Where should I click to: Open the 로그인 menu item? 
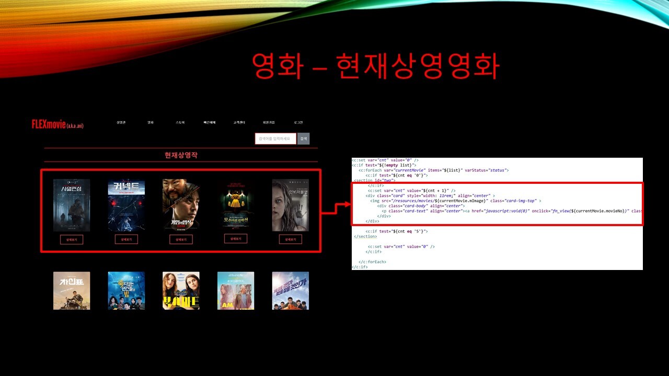click(x=298, y=123)
